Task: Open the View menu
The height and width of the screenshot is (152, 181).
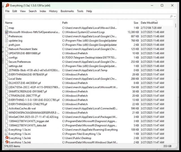Action: tap(23, 11)
